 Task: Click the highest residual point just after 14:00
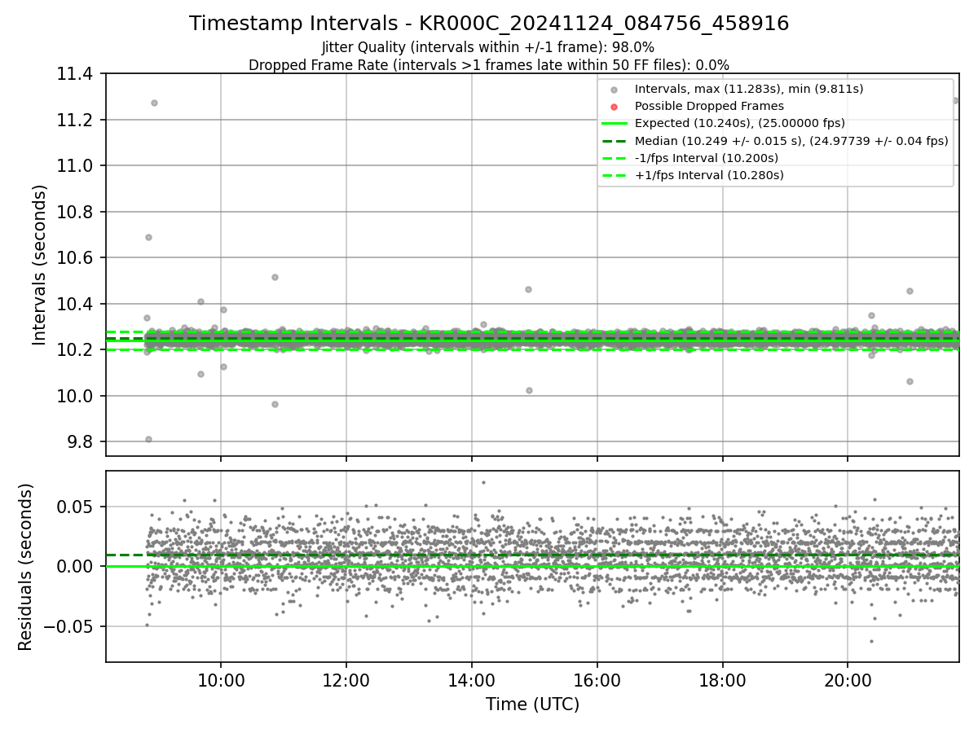pyautogui.click(x=483, y=482)
